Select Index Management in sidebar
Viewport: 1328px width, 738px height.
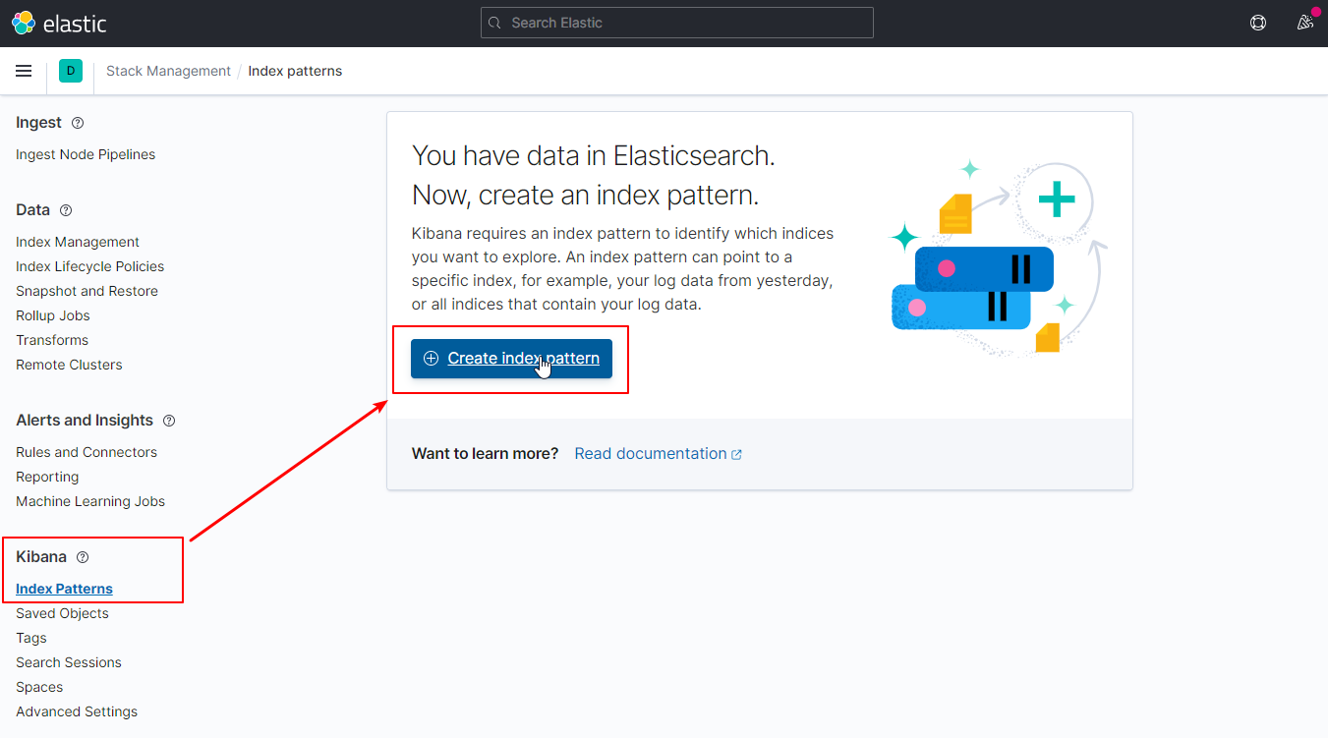click(78, 242)
